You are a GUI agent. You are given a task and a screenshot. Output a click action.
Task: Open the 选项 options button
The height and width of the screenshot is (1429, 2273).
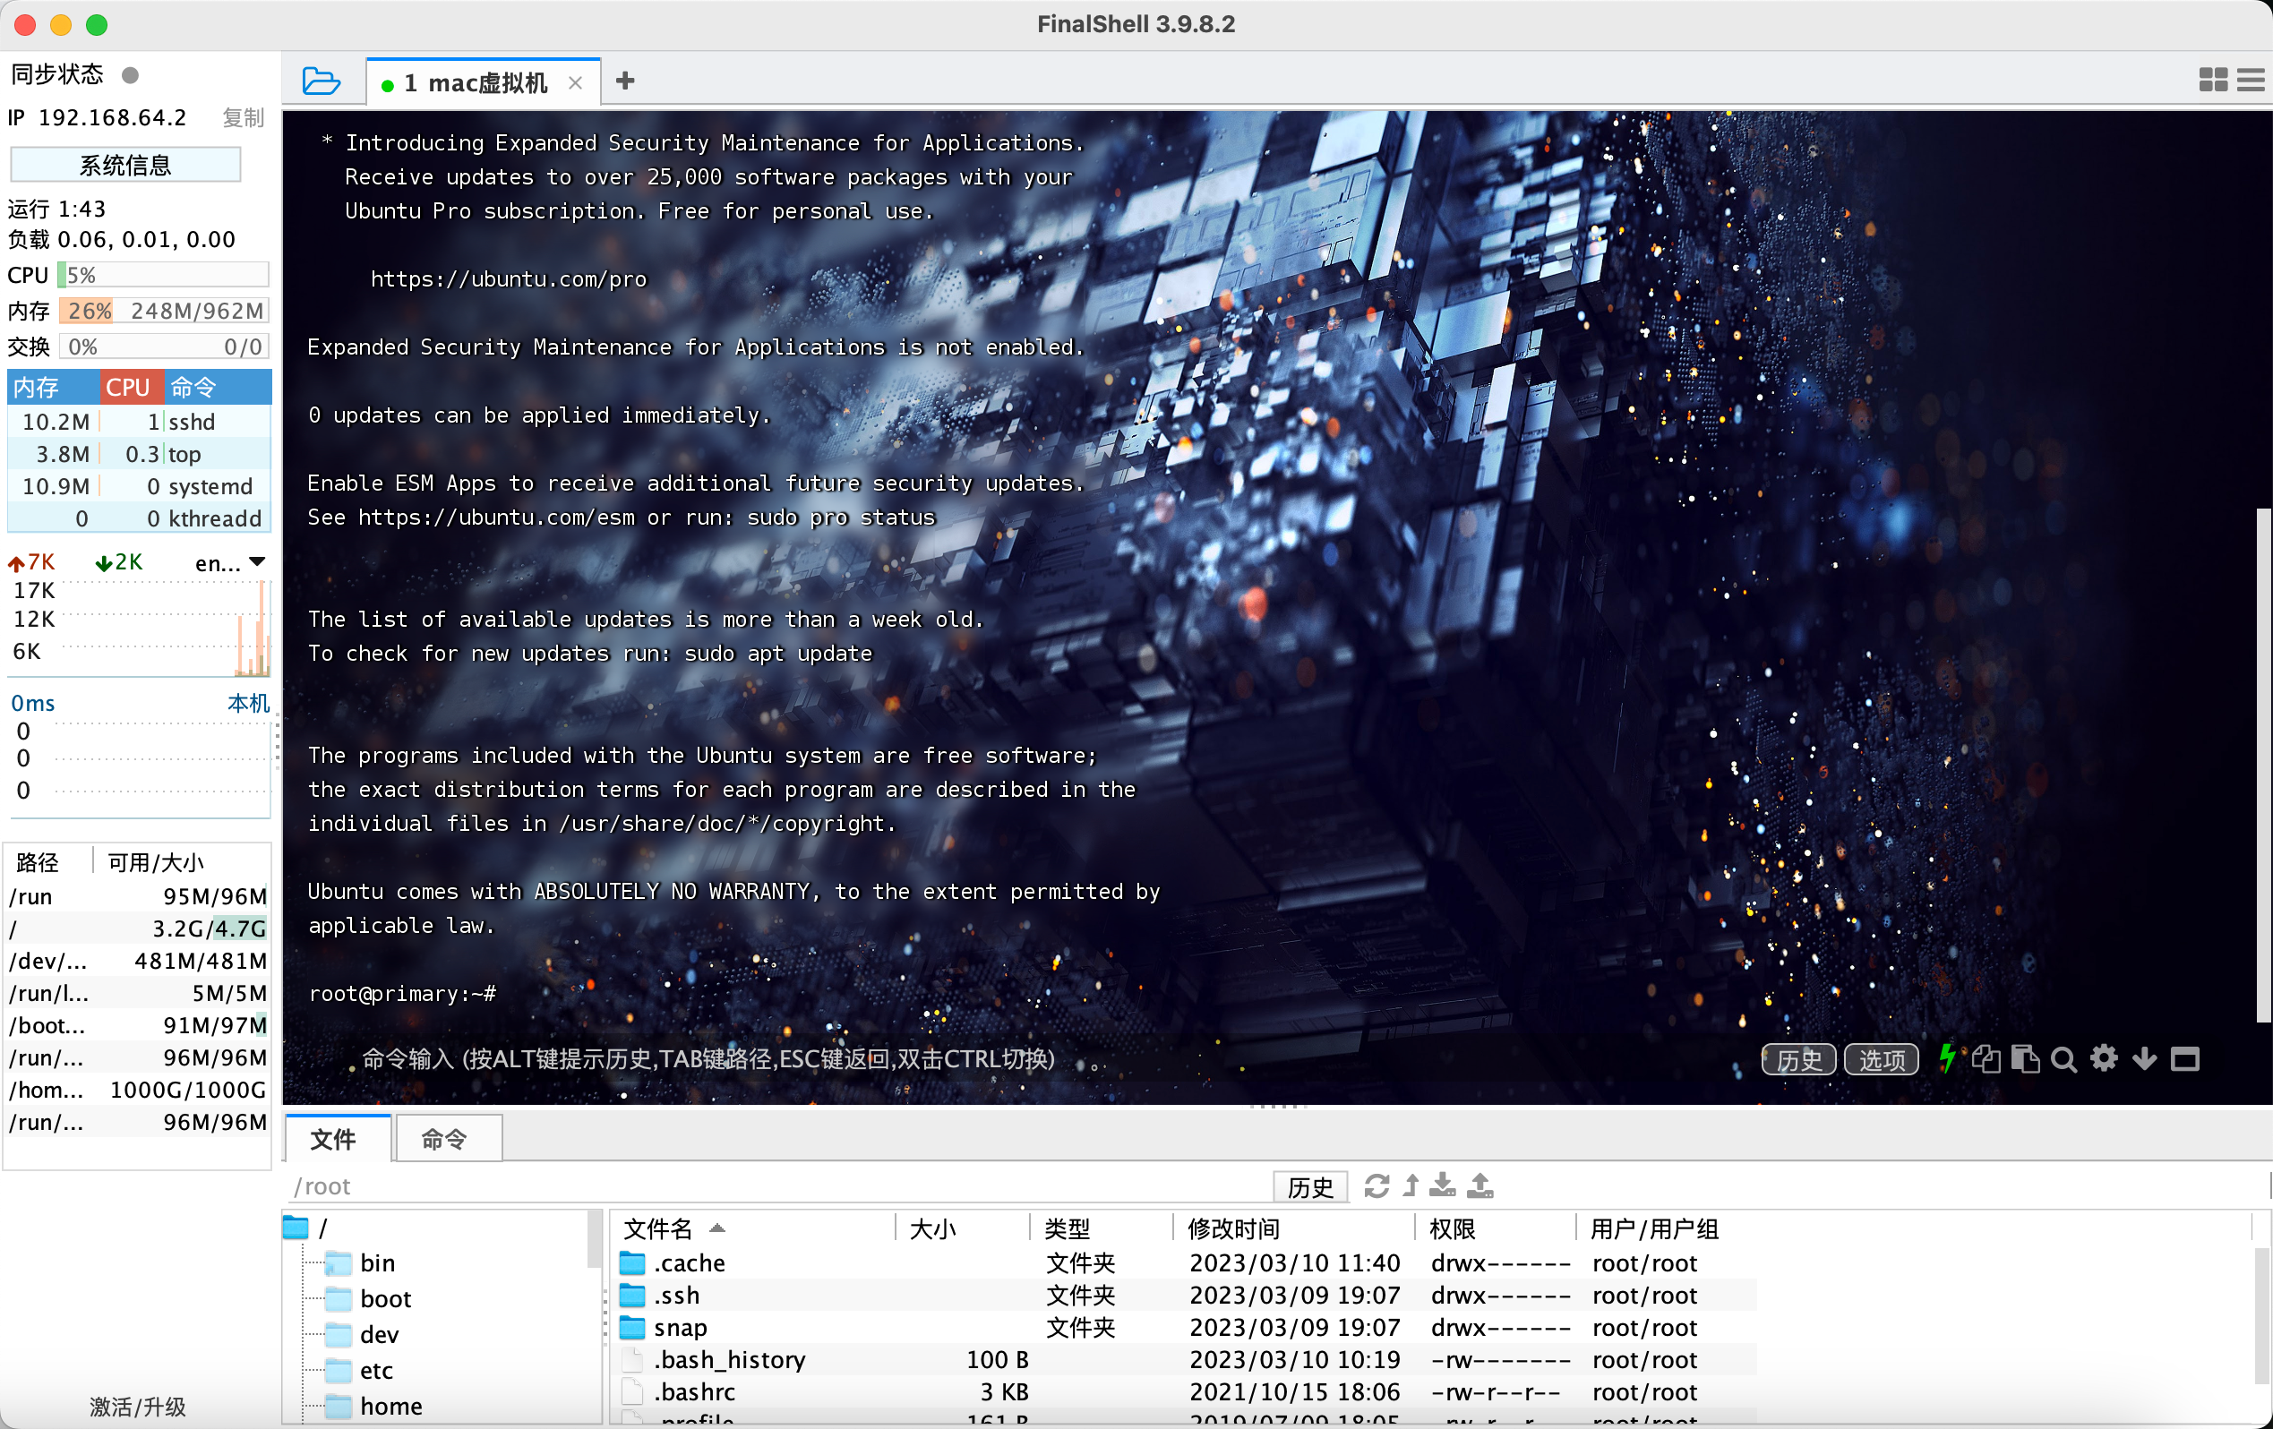pos(1882,1059)
